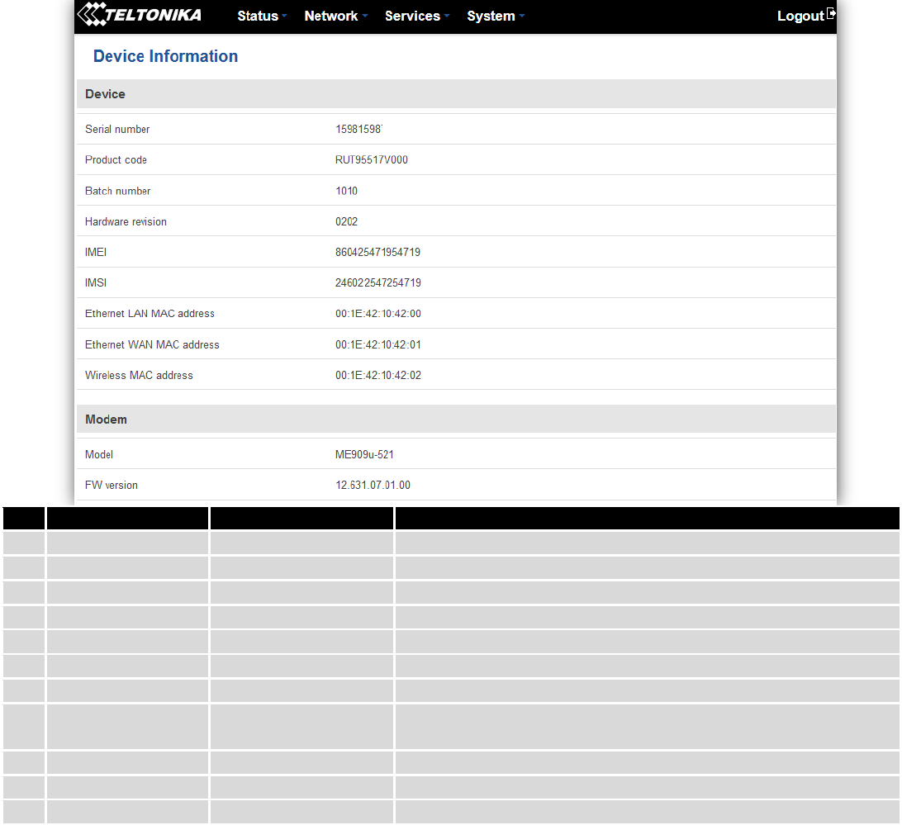Click the Wireless MAC address label
Viewport: 902px width, 825px height.
tap(139, 375)
